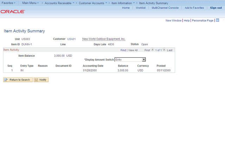This screenshot has width=225, height=168.
Task: Click Last row navigation link
Action: [x=169, y=50]
